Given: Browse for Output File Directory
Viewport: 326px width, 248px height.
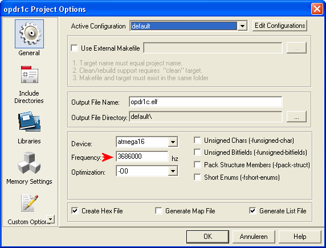Looking at the screenshot, I should point(296,117).
